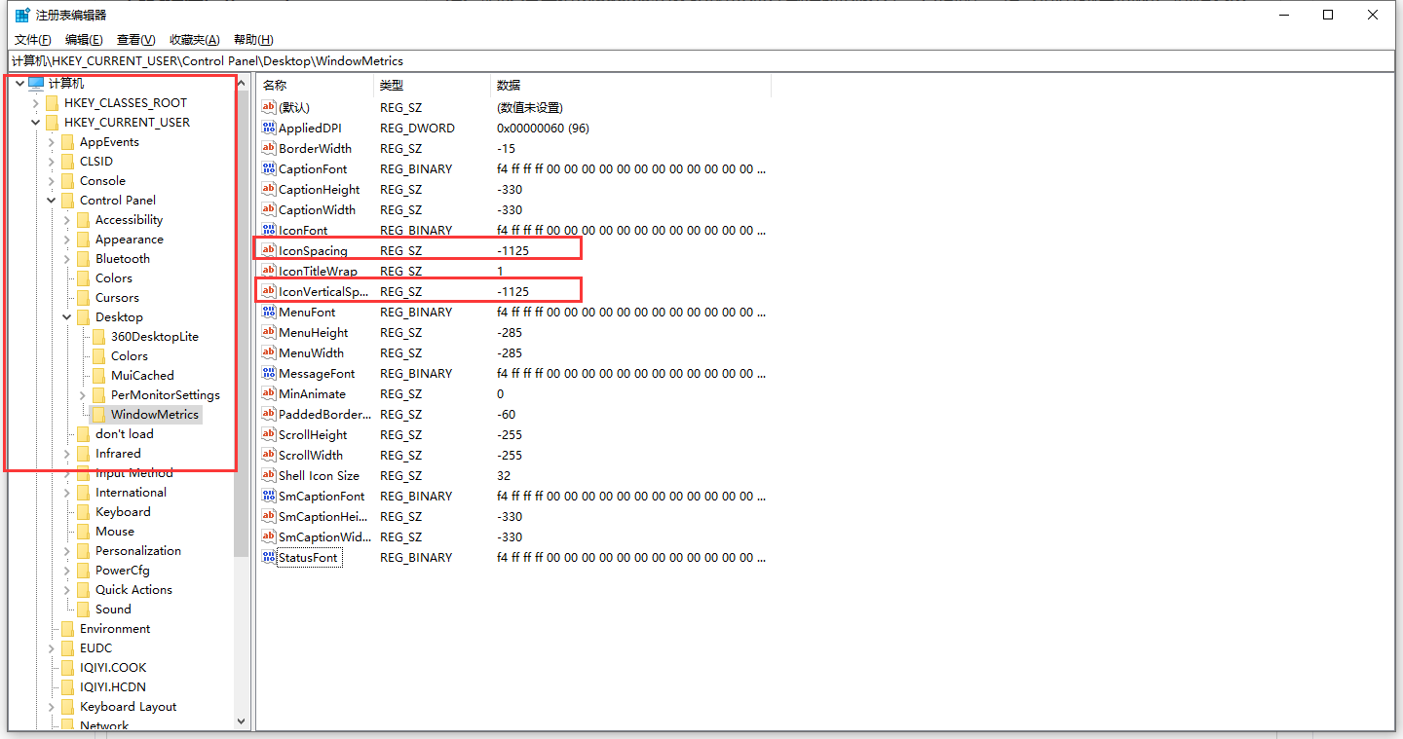Click the tree pane scroll down arrow
1403x739 pixels.
pyautogui.click(x=242, y=721)
